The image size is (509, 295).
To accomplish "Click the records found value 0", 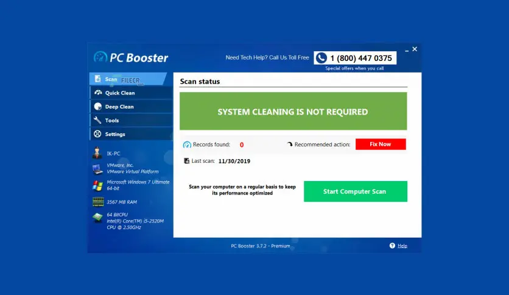I will 242,145.
